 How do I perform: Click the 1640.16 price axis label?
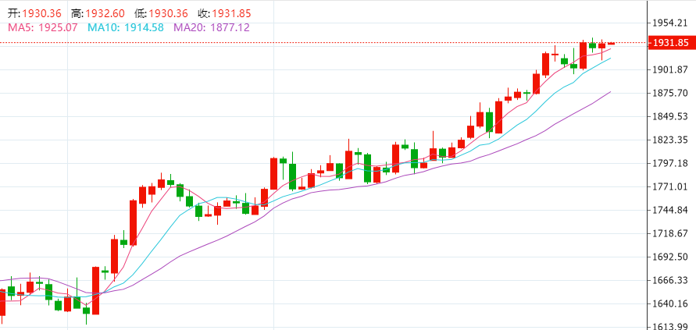[x=670, y=303]
